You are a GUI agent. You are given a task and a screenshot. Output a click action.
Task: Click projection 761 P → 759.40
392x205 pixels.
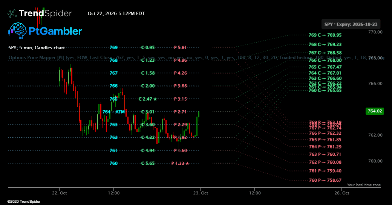point(325,171)
